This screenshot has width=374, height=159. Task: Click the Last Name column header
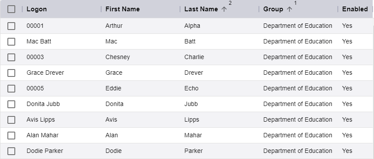point(201,9)
